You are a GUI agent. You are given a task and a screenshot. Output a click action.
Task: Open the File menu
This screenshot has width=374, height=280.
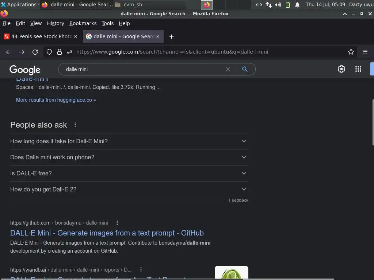7,23
